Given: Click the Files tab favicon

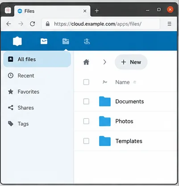Looking at the screenshot, I should coord(20,11).
